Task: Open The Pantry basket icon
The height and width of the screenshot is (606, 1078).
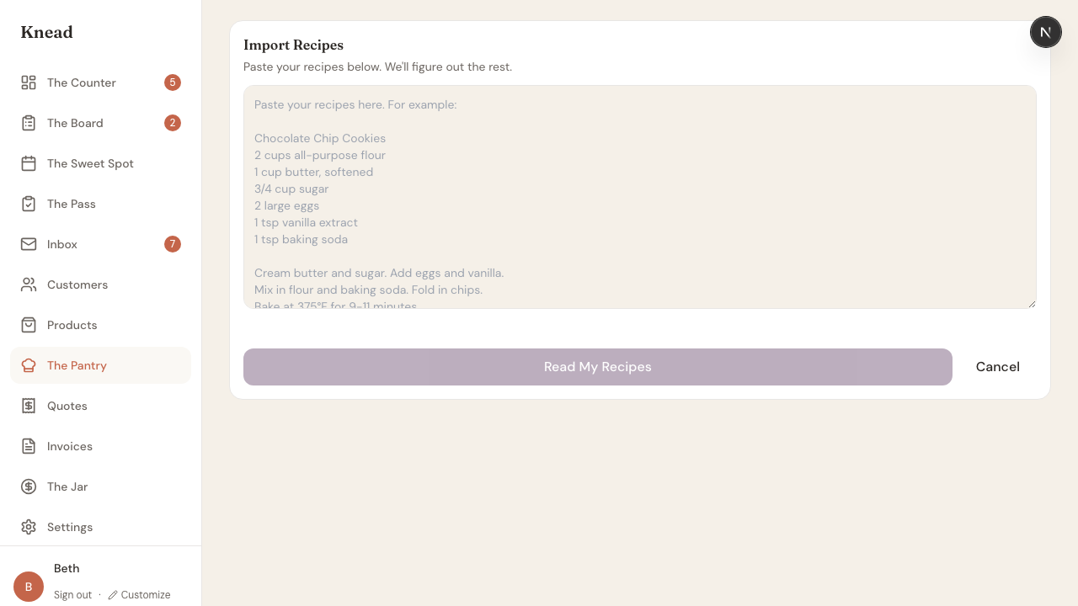Action: click(29, 365)
